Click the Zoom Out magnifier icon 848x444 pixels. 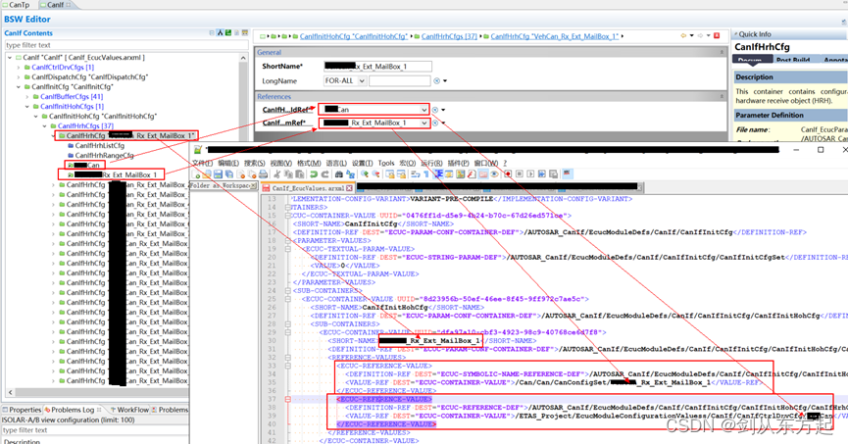coord(375,174)
